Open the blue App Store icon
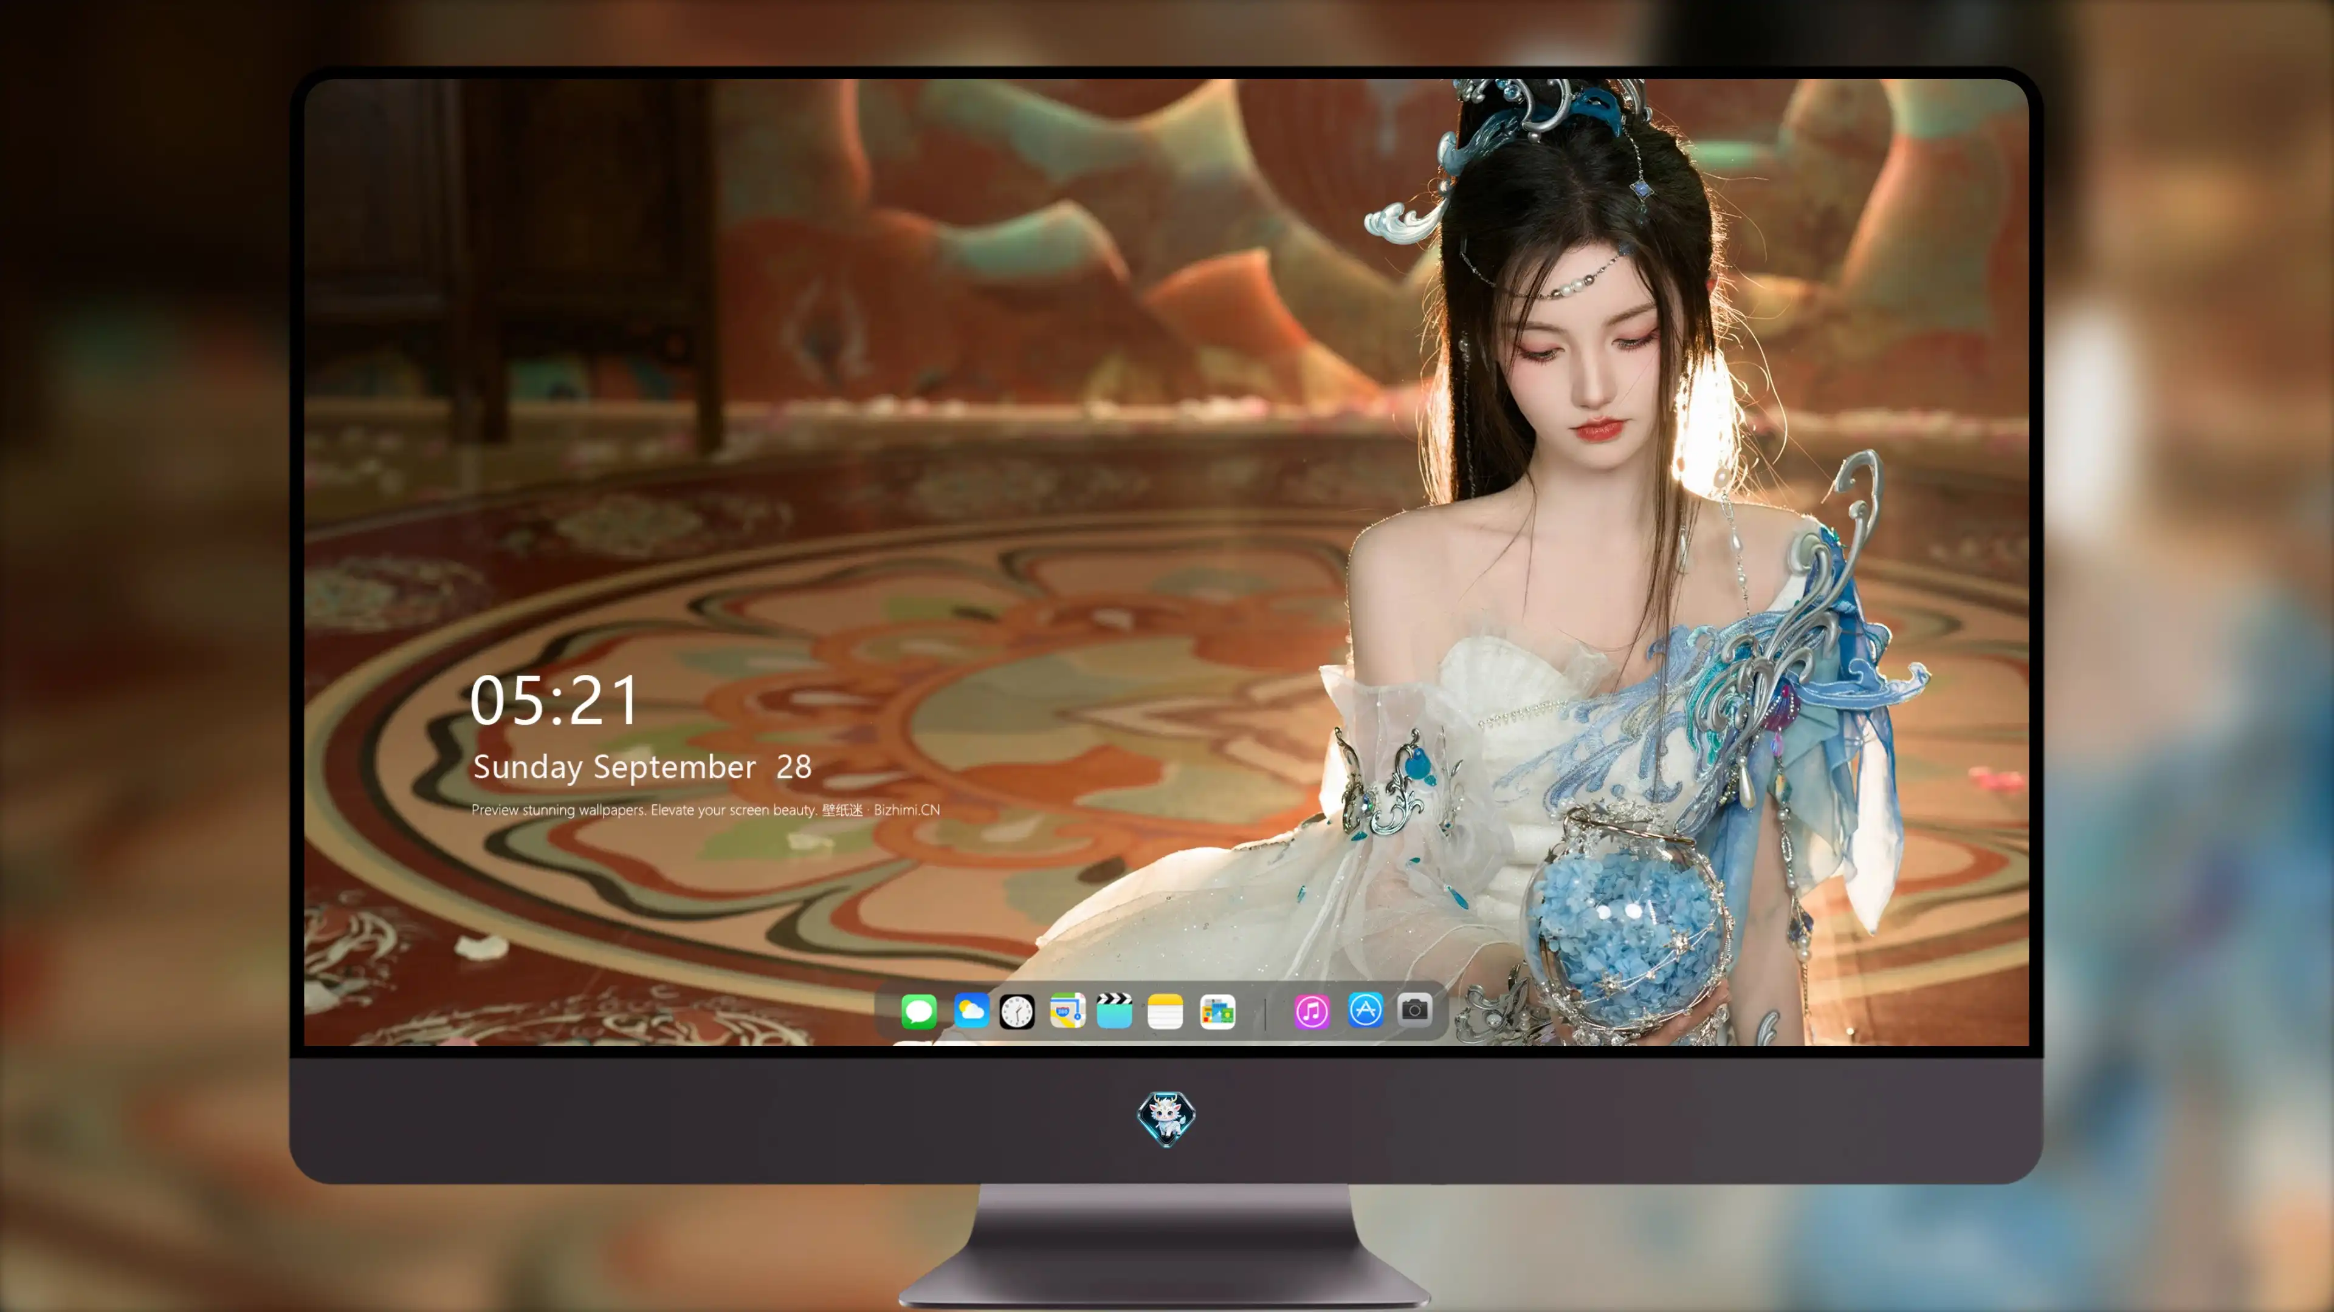2334x1312 pixels. point(1365,1010)
